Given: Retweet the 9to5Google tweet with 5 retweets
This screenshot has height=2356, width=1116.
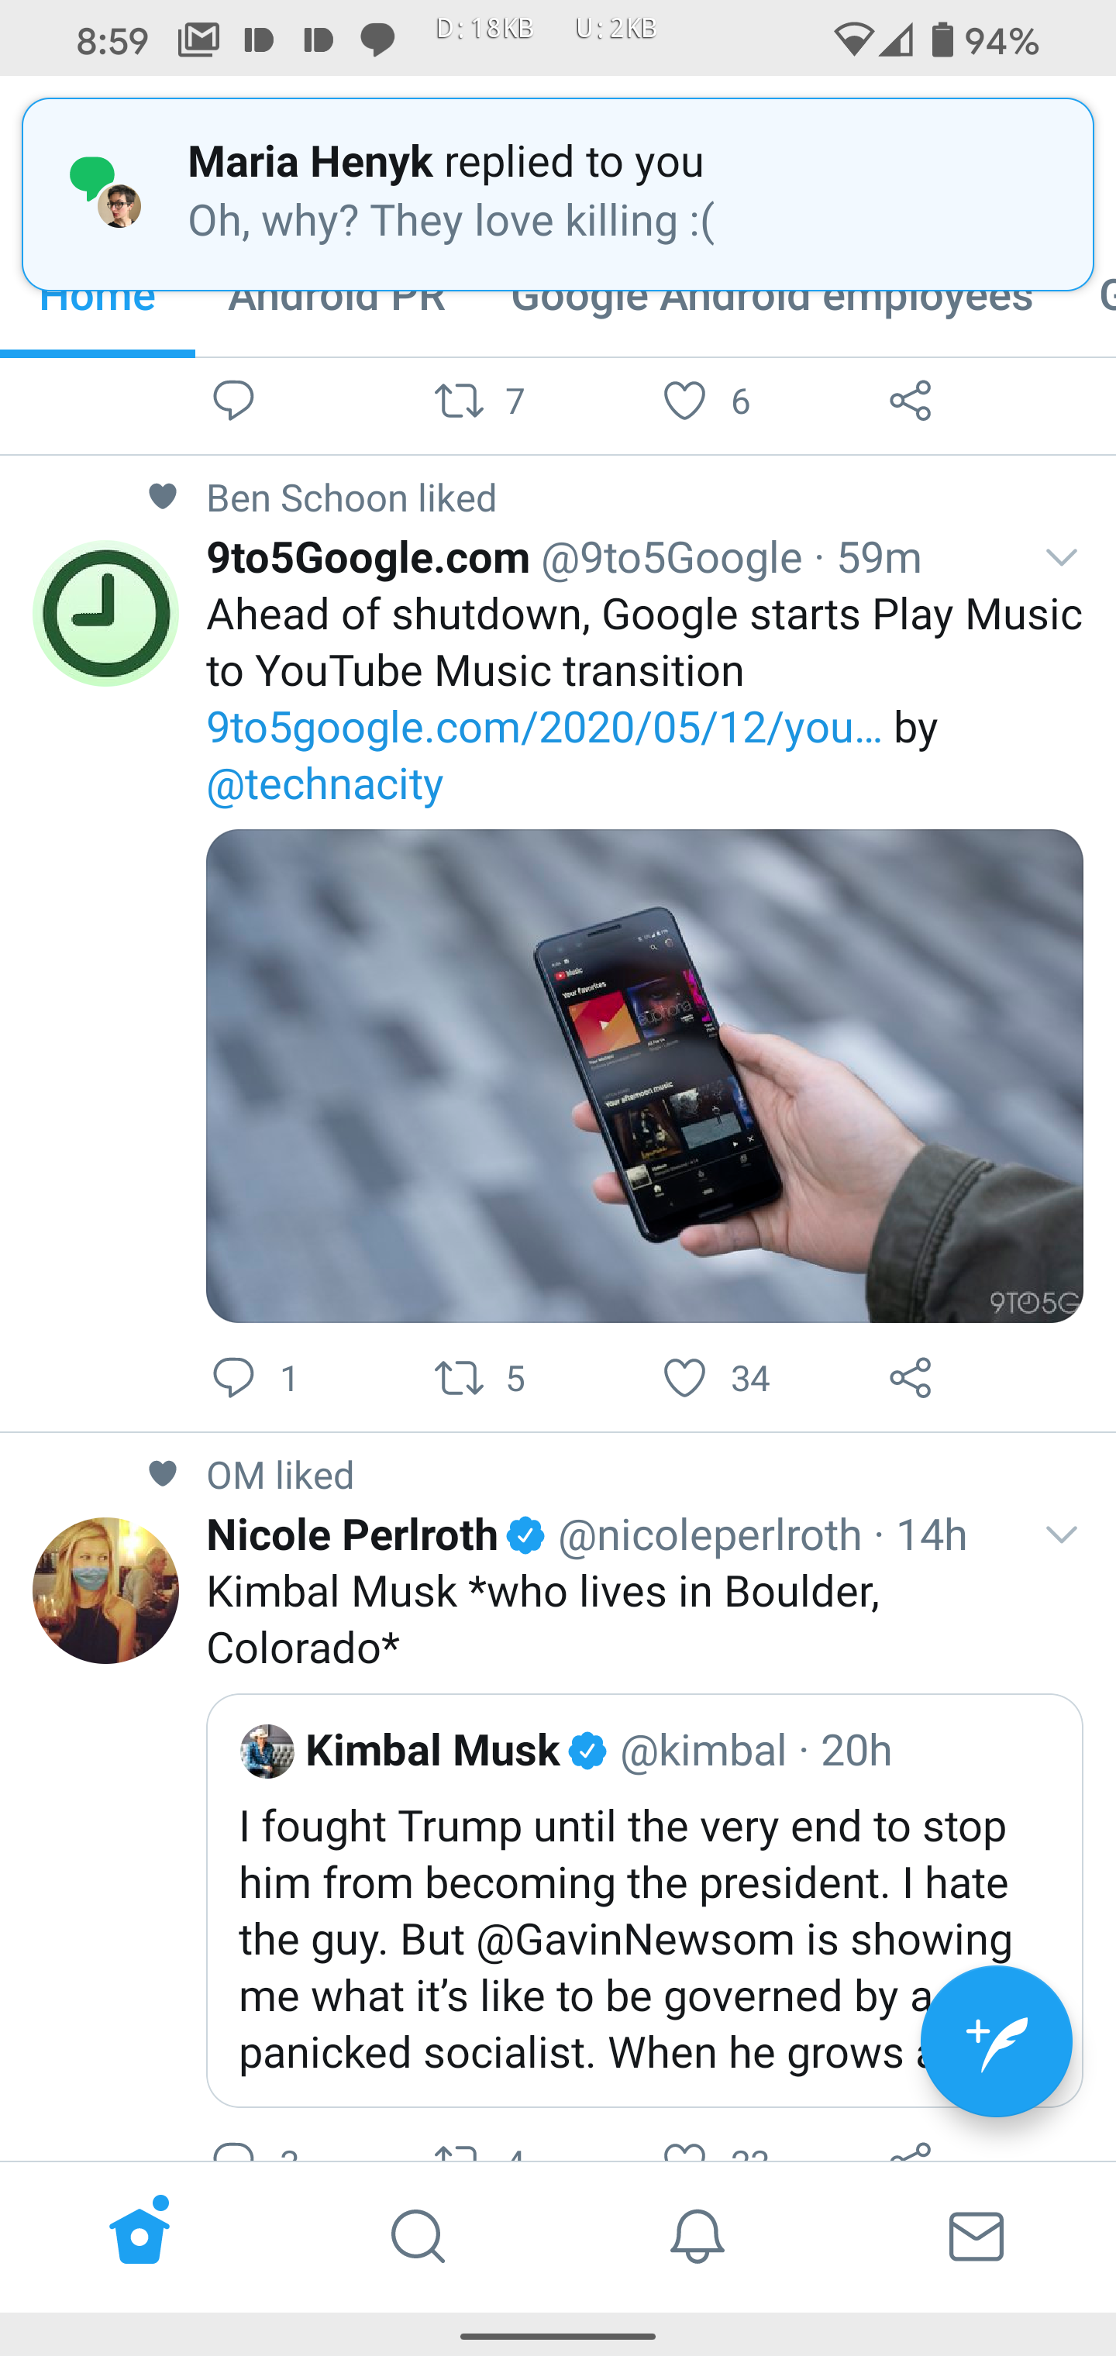Looking at the screenshot, I should tap(458, 1377).
